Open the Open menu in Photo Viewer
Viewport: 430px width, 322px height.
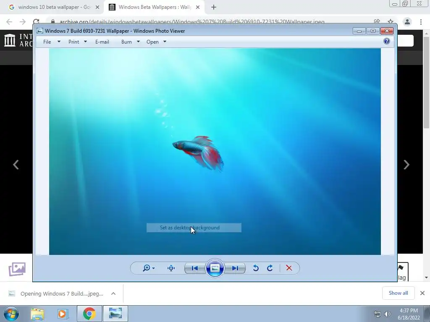click(152, 42)
